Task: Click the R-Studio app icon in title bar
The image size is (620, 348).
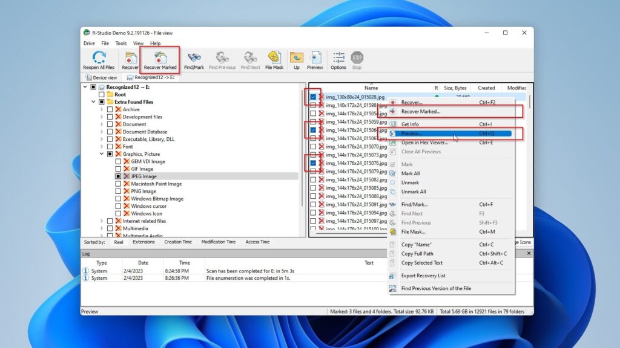Action: point(87,33)
